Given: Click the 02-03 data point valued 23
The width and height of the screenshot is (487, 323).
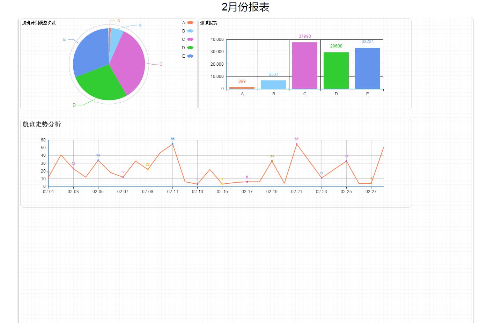Looking at the screenshot, I should pos(73,169).
